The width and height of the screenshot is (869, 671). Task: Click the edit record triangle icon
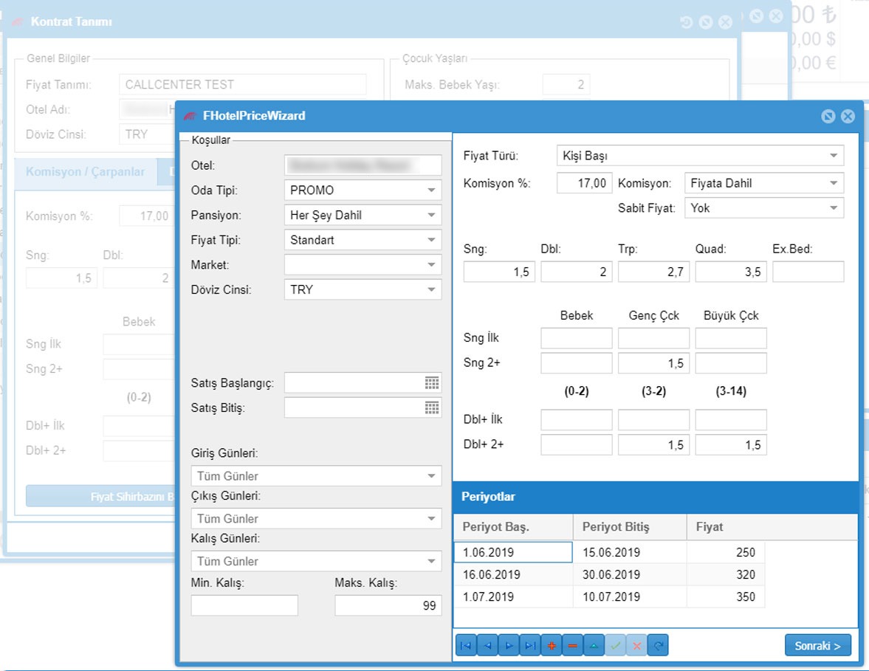click(594, 645)
